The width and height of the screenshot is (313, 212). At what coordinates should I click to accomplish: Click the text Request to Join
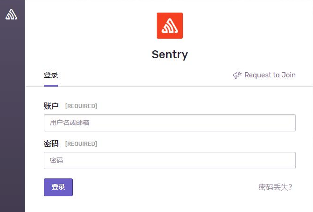[x=270, y=75]
